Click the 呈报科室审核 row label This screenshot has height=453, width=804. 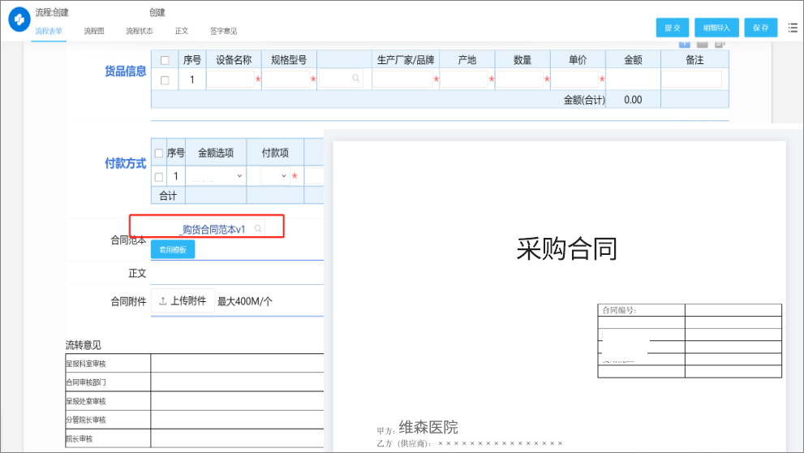[86, 364]
